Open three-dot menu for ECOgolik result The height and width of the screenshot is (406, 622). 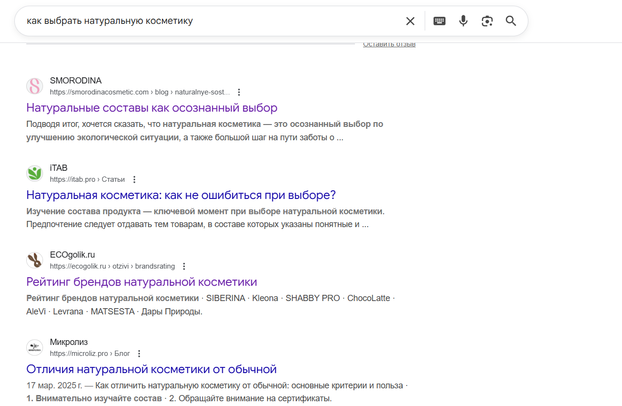coord(184,266)
